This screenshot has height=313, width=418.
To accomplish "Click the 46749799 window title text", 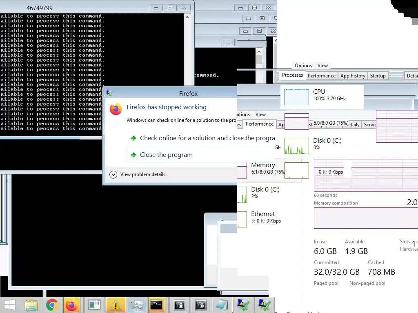I will click(40, 8).
